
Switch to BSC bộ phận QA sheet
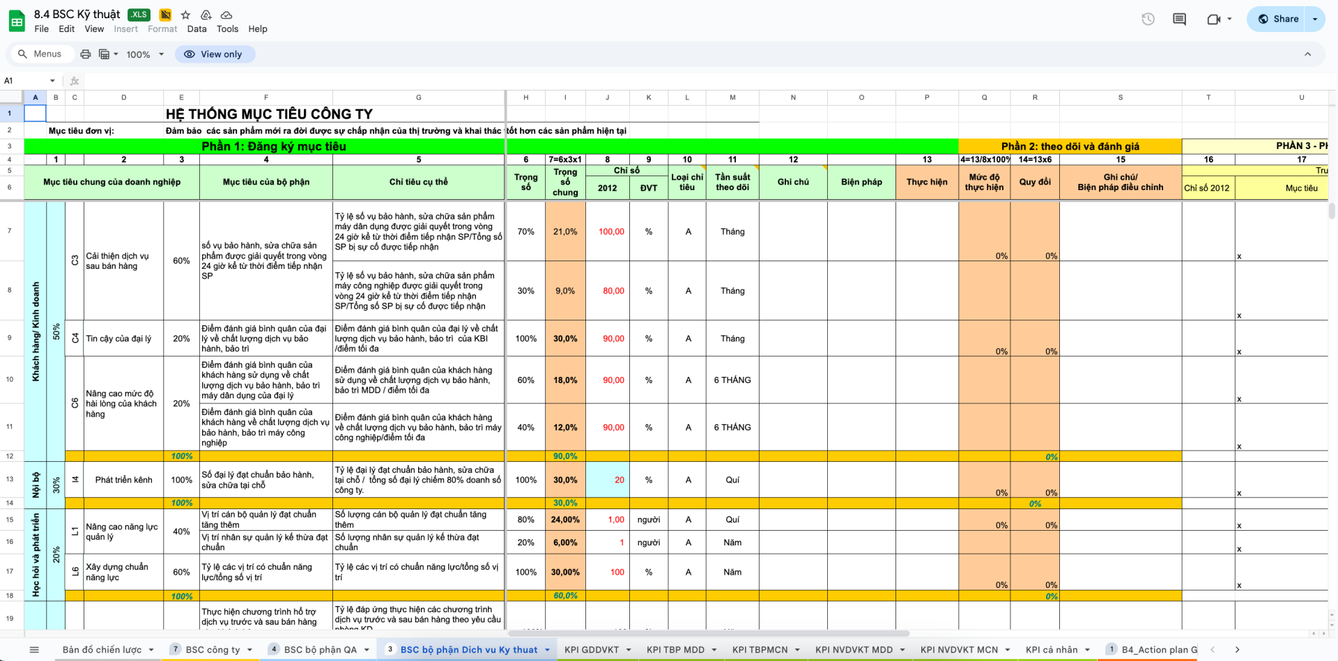[321, 650]
